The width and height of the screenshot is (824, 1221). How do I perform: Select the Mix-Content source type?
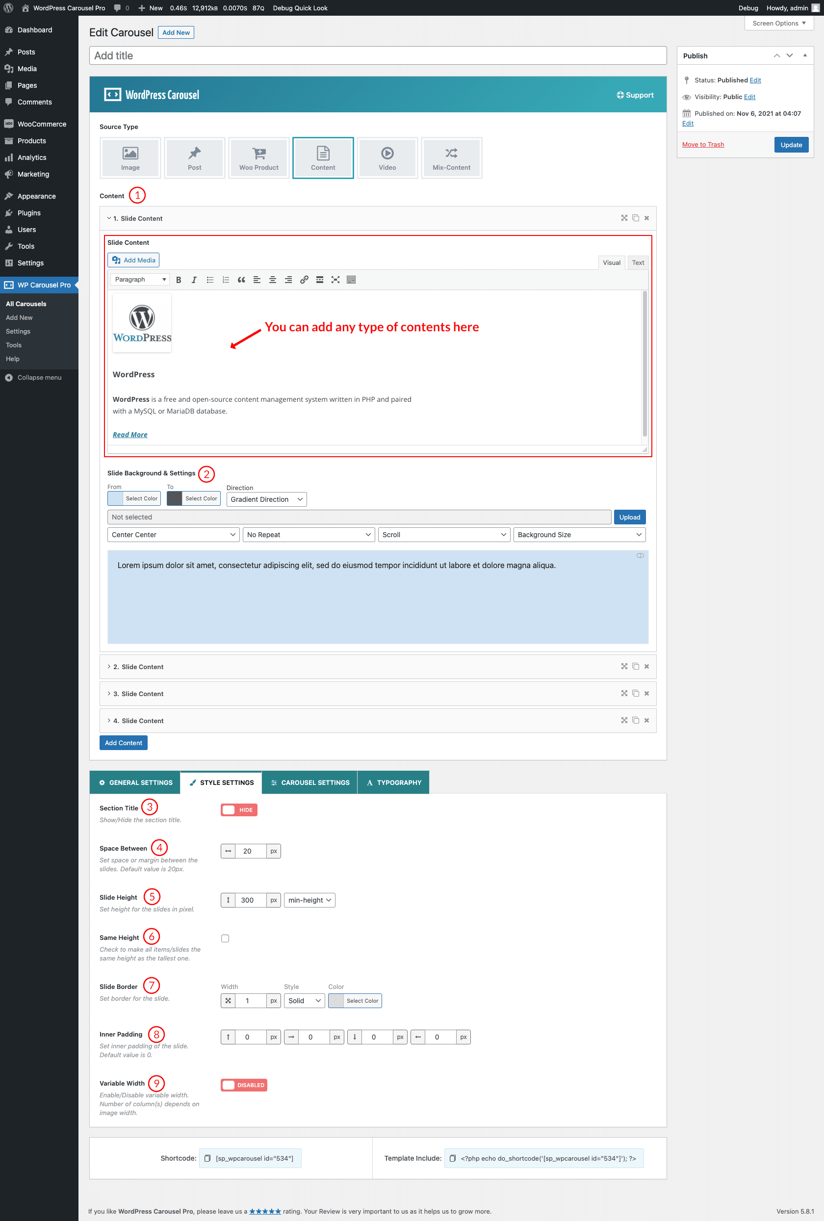click(x=451, y=157)
